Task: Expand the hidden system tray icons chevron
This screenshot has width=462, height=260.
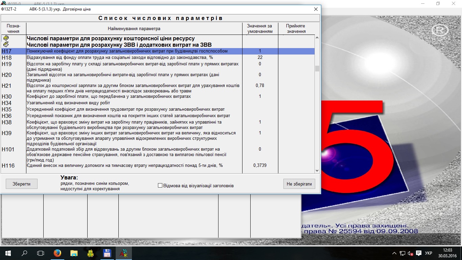Action: [394, 253]
